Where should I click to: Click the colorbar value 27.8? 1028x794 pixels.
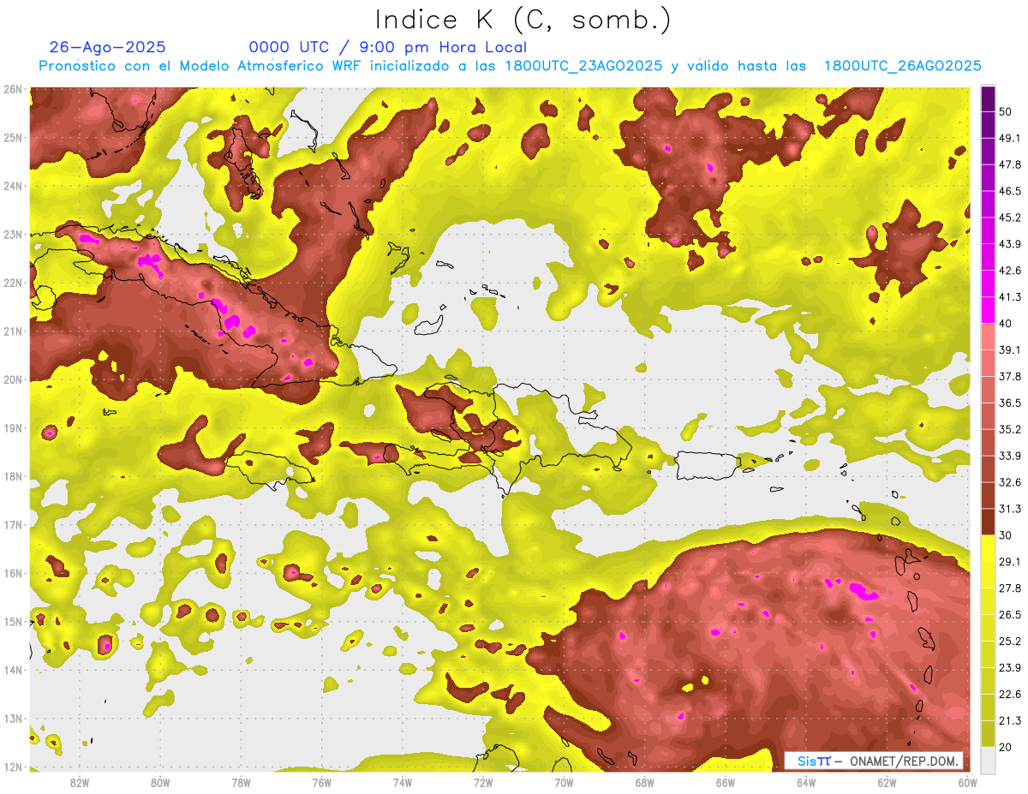[x=1010, y=588]
